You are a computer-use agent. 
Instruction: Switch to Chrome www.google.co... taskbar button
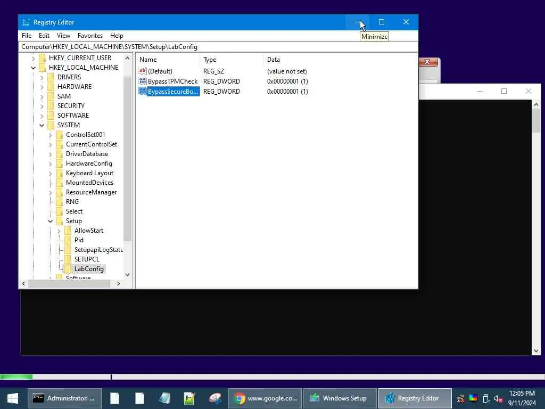point(265,398)
